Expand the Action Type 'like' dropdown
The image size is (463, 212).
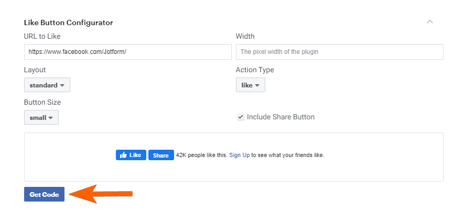click(x=250, y=85)
